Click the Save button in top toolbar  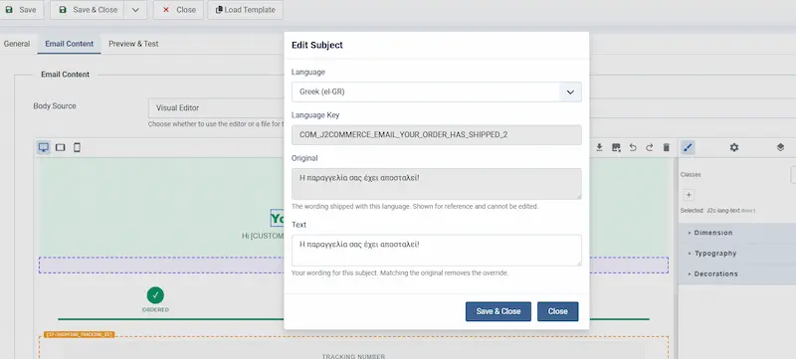click(x=21, y=10)
